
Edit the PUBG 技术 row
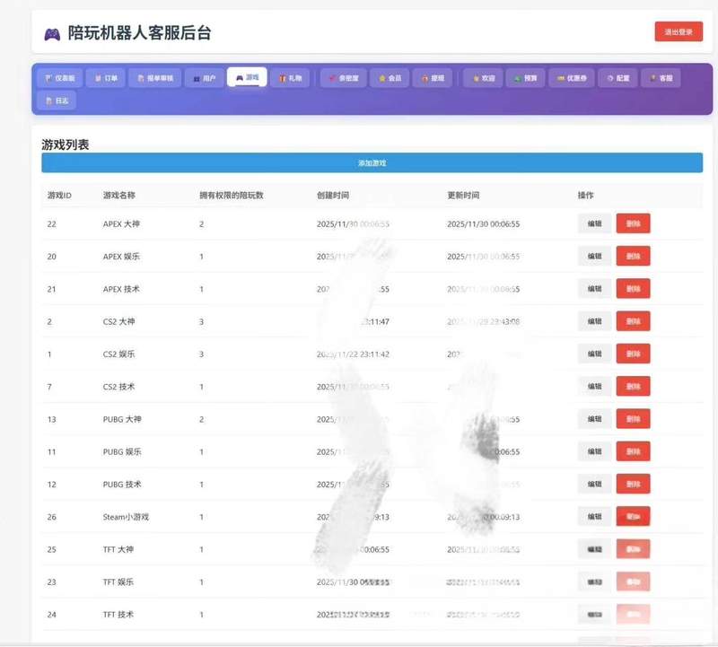click(594, 484)
